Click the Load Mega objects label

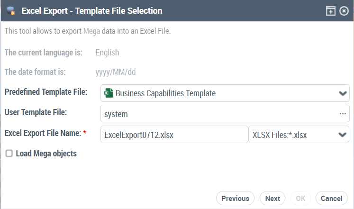pyautogui.click(x=46, y=154)
